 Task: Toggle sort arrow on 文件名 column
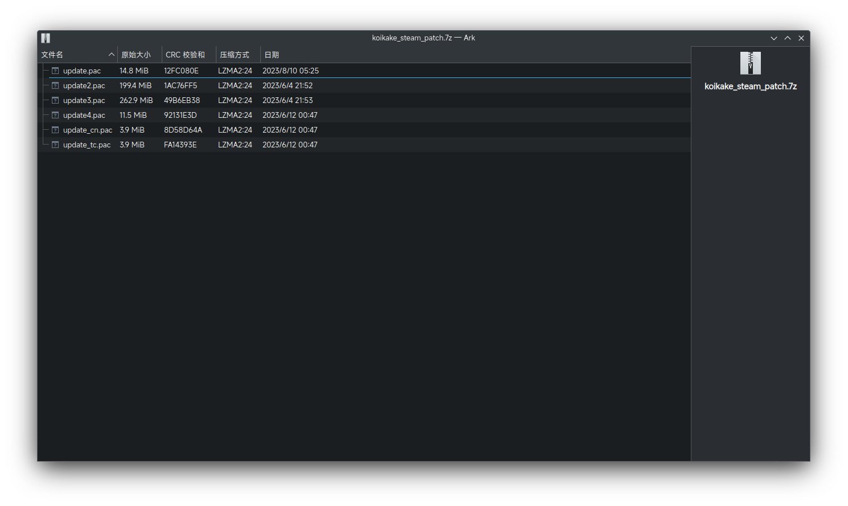point(112,55)
